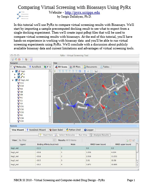Viewport: 149px width, 196px height.
Task: Toggle the hsg1_ind checkbox
Action: (x=16, y=80)
